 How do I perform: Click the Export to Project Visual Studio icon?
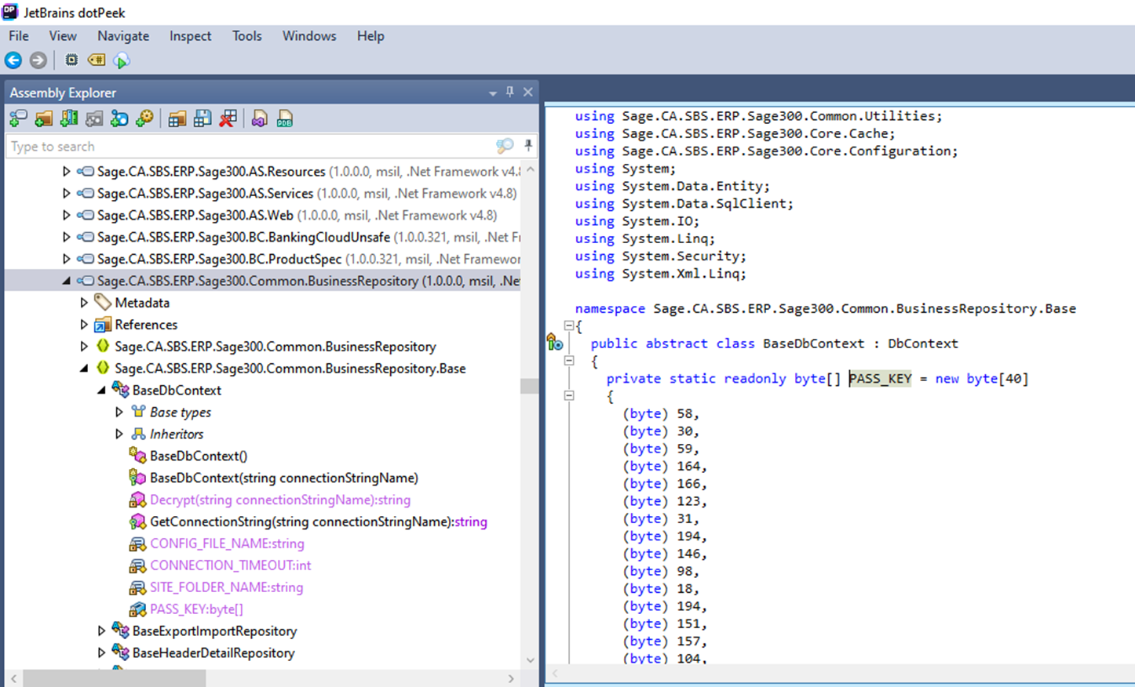click(259, 118)
